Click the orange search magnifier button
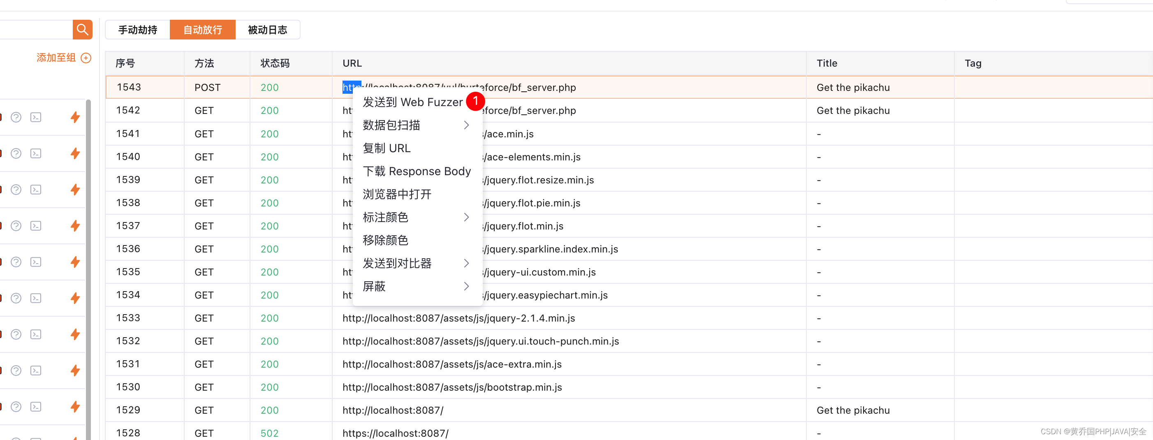Viewport: 1153px width, 440px height. pyautogui.click(x=82, y=30)
